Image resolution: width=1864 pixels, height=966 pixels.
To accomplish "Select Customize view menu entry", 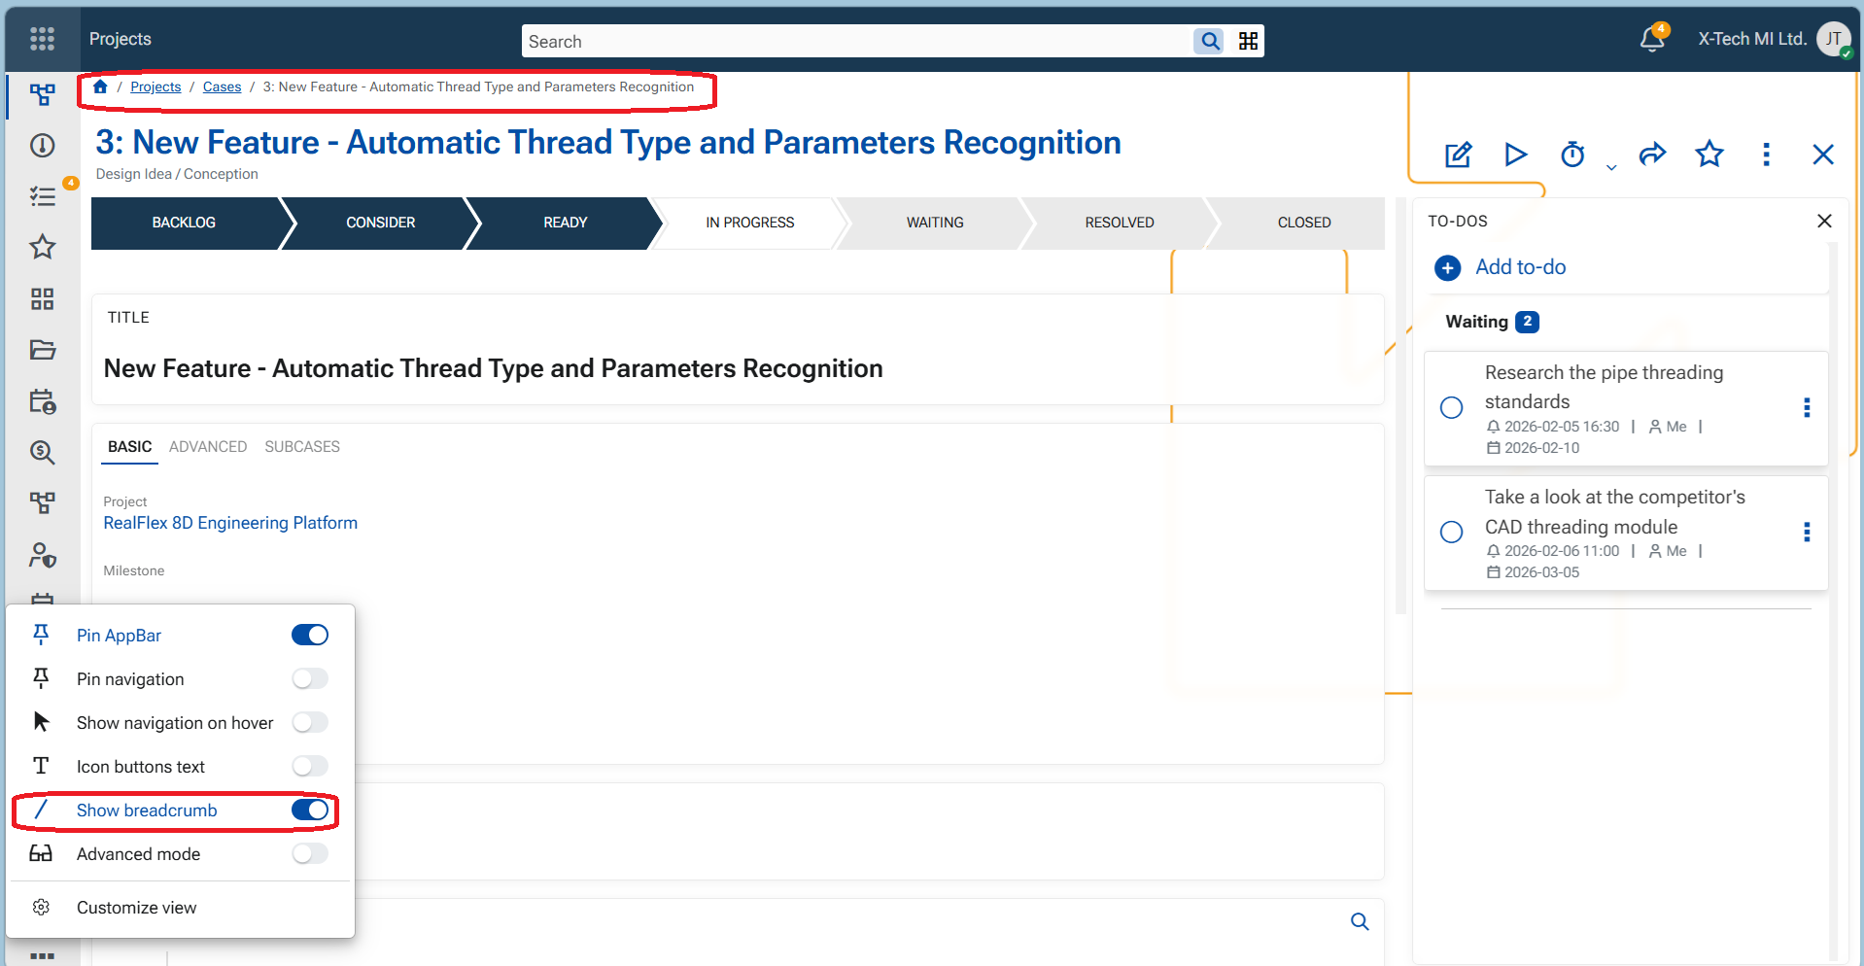I will (x=136, y=908).
